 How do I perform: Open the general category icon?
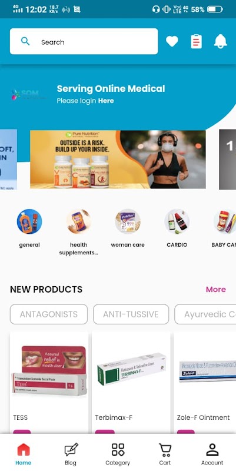(x=29, y=222)
